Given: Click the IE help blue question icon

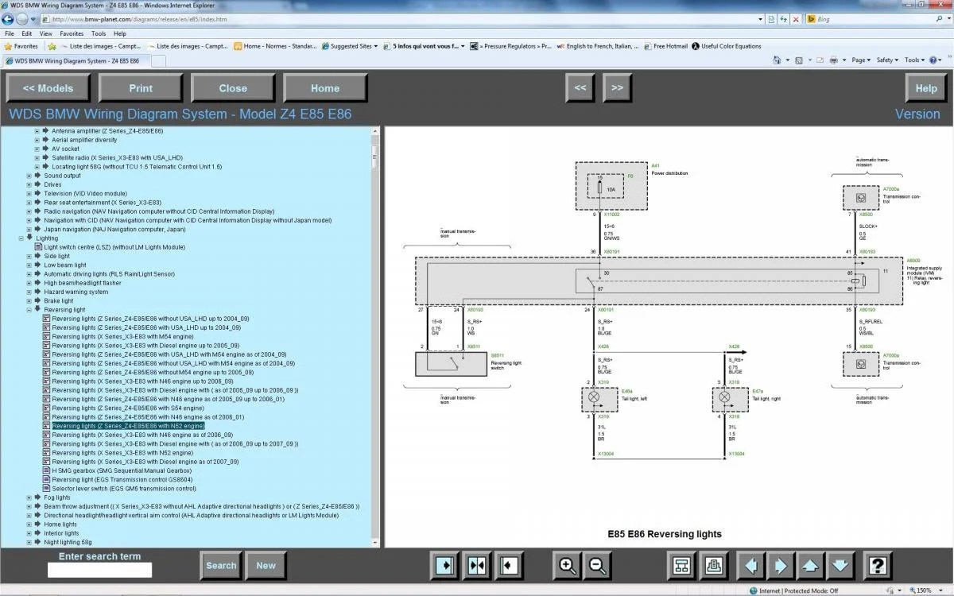Looking at the screenshot, I should (x=934, y=60).
